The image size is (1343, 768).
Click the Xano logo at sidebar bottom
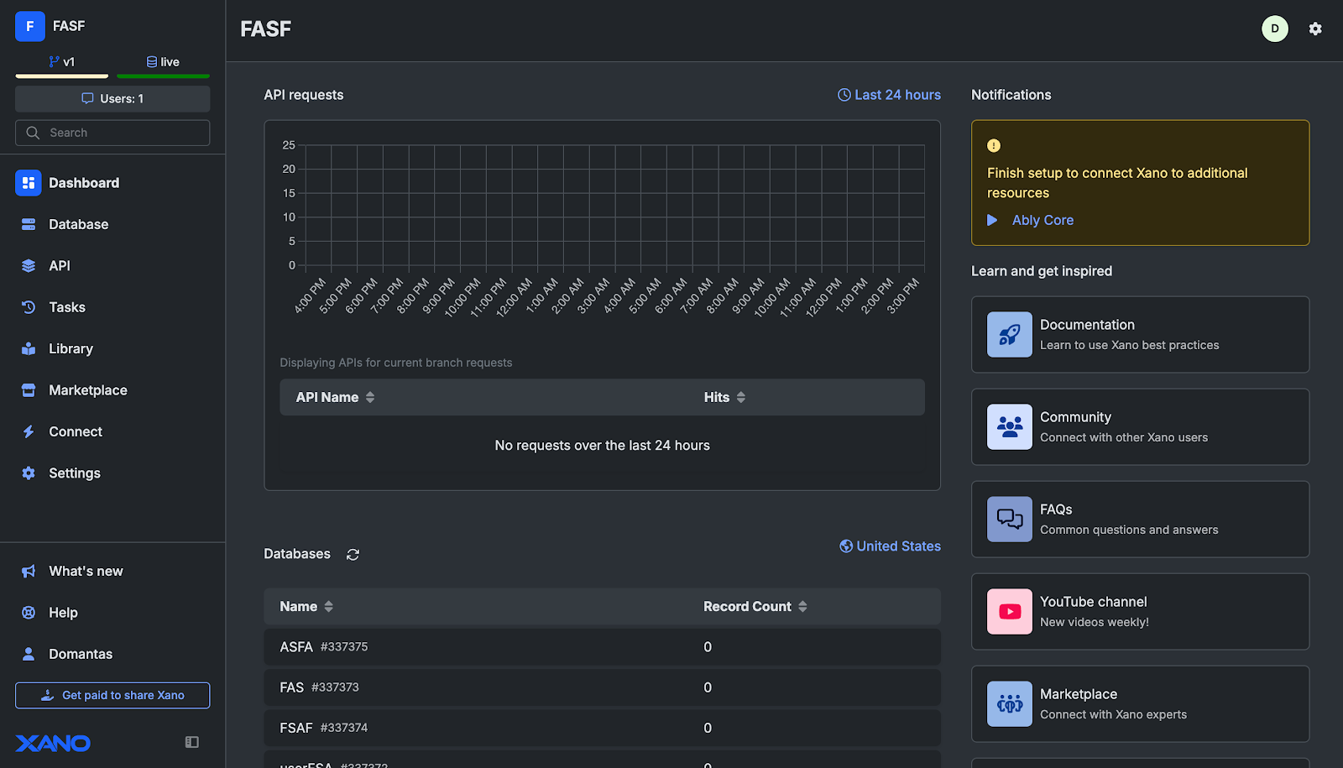click(53, 743)
